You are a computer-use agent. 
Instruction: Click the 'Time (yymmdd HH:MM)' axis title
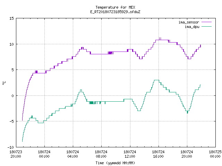pyautogui.click(x=115, y=163)
